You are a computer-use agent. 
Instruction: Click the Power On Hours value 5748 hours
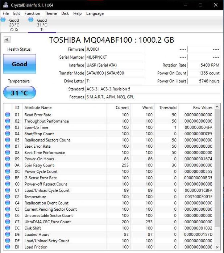click(204, 81)
